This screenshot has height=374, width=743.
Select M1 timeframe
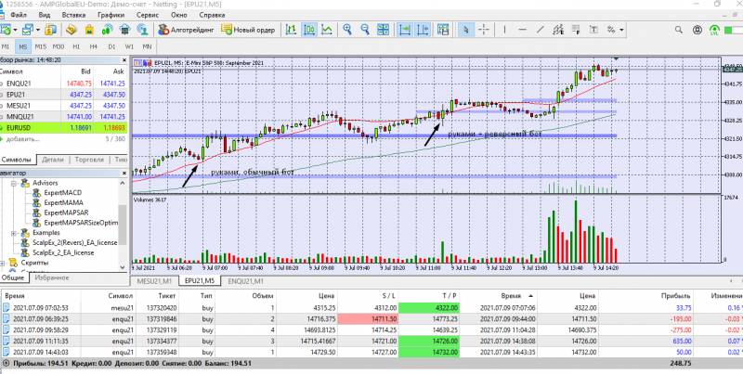coord(6,47)
